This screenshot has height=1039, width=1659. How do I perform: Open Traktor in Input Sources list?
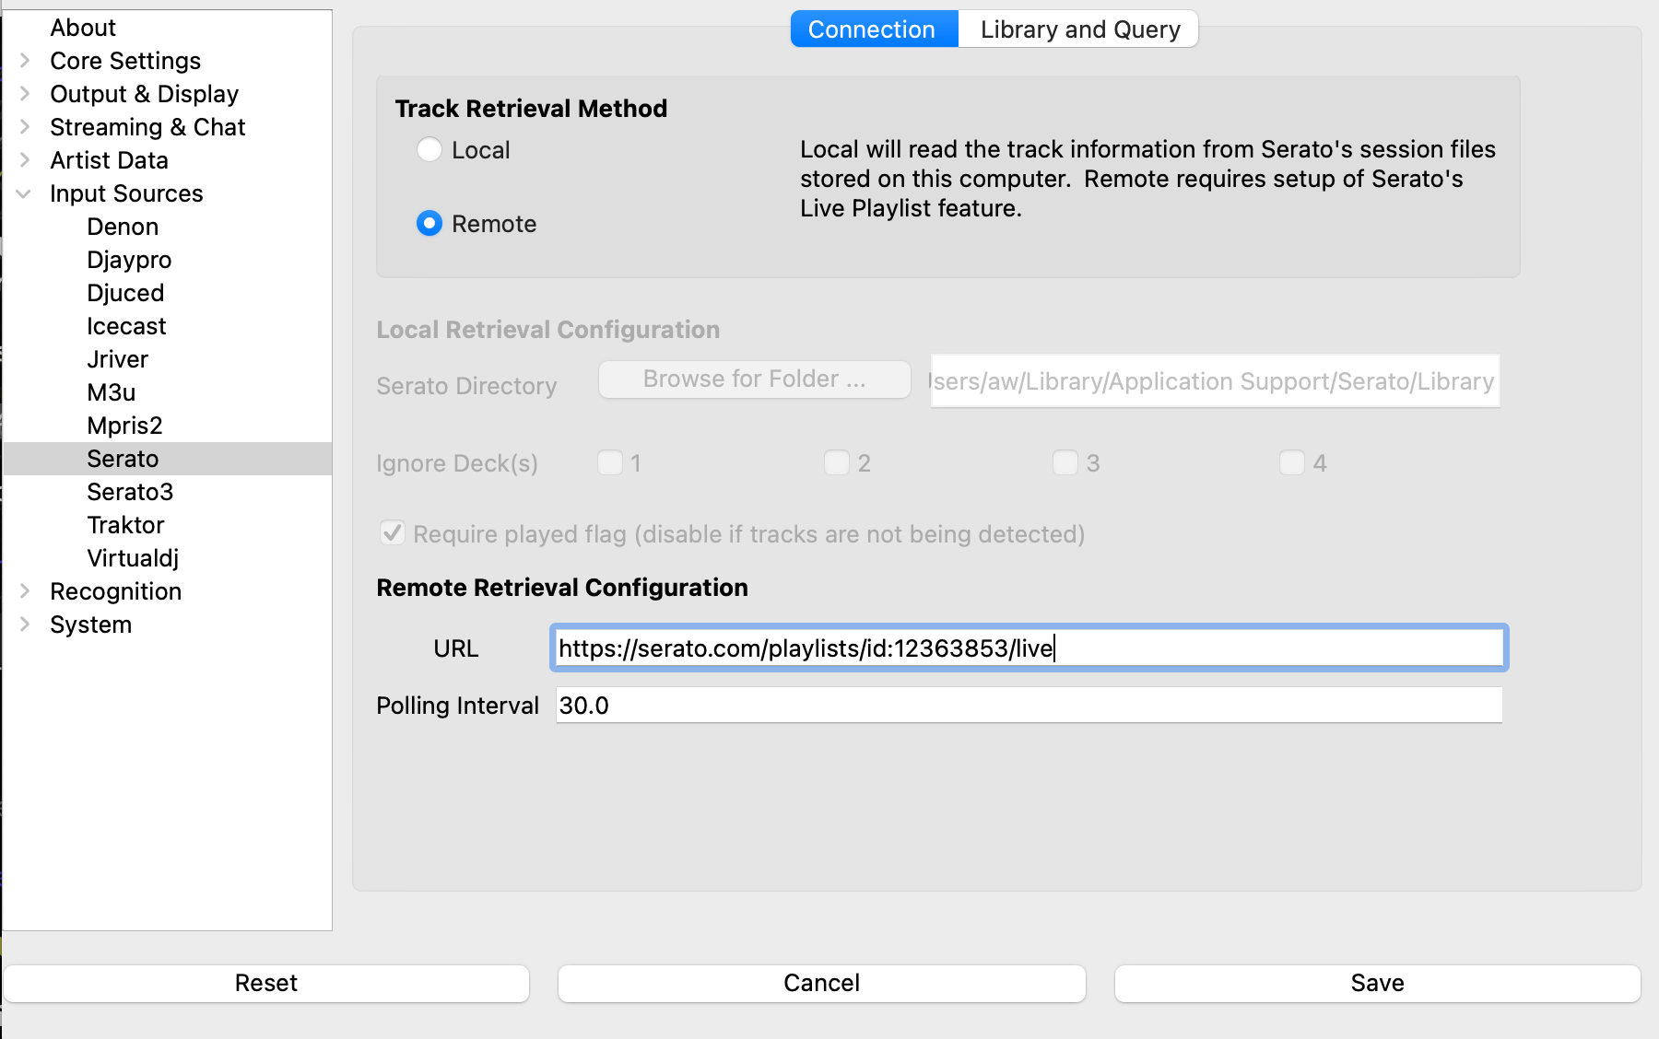point(125,525)
